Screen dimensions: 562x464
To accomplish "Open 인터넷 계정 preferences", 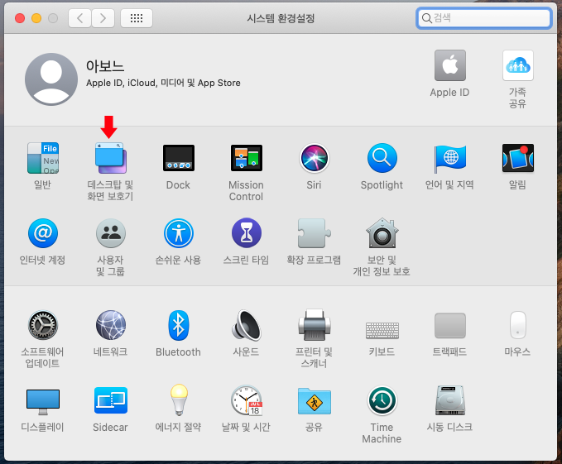I will point(43,233).
